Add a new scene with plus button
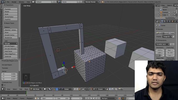Image resolution: width=178 pixels, height=100 pixels. (78, 2)
